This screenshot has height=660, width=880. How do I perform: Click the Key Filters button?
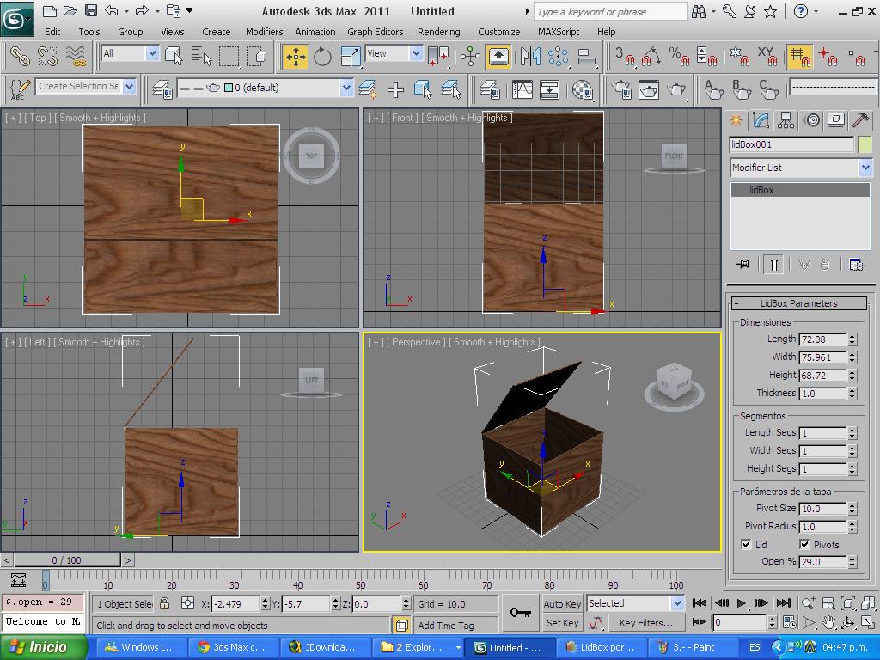tap(645, 623)
